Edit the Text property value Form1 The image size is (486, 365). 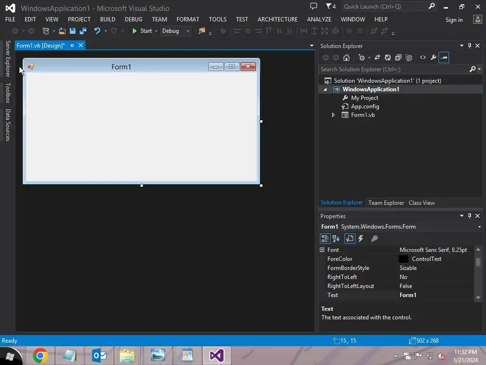tap(408, 295)
